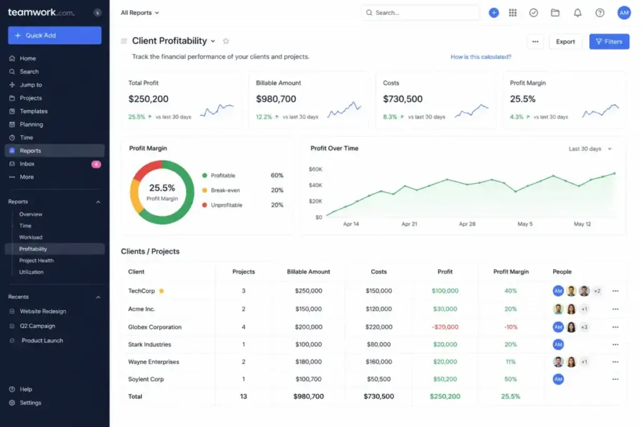Image resolution: width=641 pixels, height=427 pixels.
Task: Click the AM avatar in the TechCorp row
Action: point(558,291)
